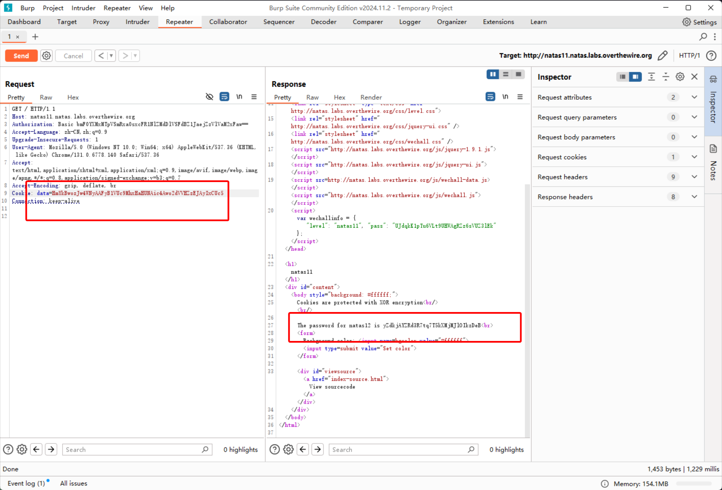Image resolution: width=722 pixels, height=490 pixels.
Task: Switch Inspector to the right docking layout
Action: 635,77
